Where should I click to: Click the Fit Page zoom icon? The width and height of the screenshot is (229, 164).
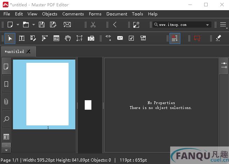click(x=136, y=25)
